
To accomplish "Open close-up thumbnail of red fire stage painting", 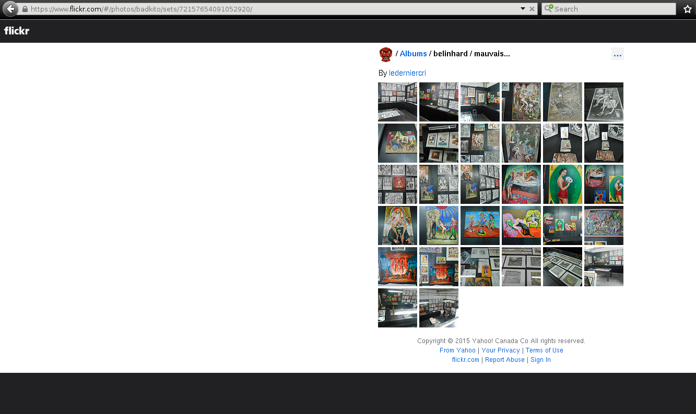I will [397, 266].
